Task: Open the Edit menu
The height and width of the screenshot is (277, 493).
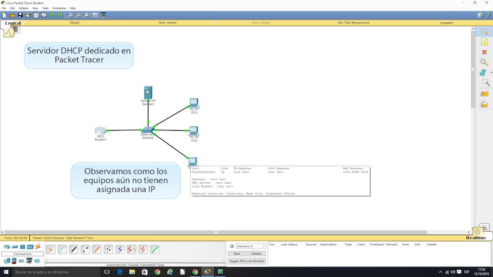Action: [x=12, y=8]
